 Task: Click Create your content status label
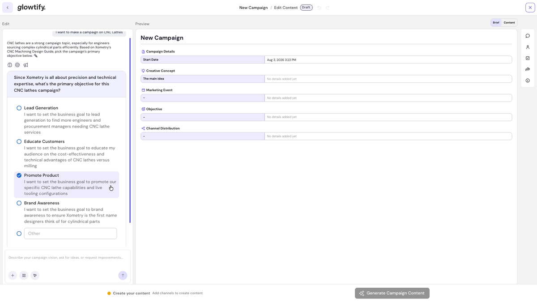(132, 293)
